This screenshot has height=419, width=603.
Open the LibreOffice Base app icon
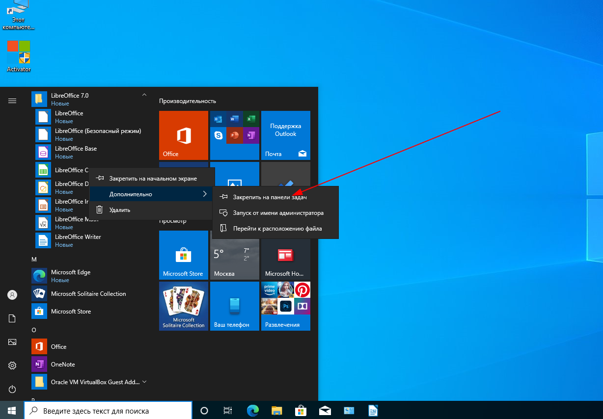point(43,152)
